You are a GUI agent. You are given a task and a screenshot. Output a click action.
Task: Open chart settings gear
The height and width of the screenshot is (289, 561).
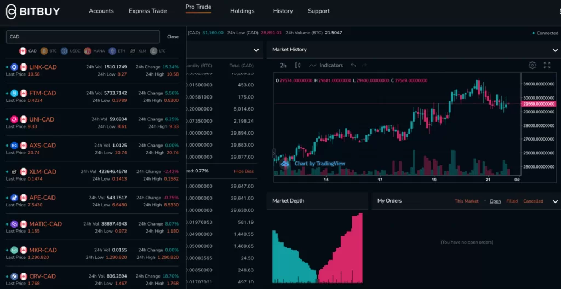tap(533, 65)
